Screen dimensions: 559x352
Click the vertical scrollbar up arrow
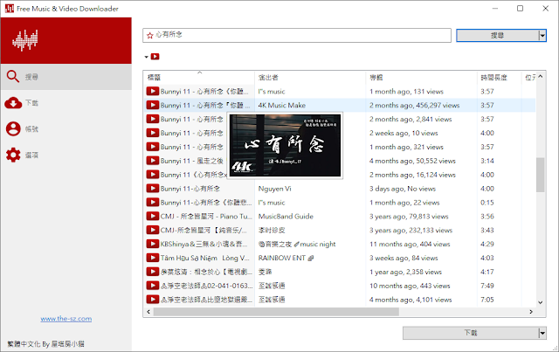coord(541,76)
